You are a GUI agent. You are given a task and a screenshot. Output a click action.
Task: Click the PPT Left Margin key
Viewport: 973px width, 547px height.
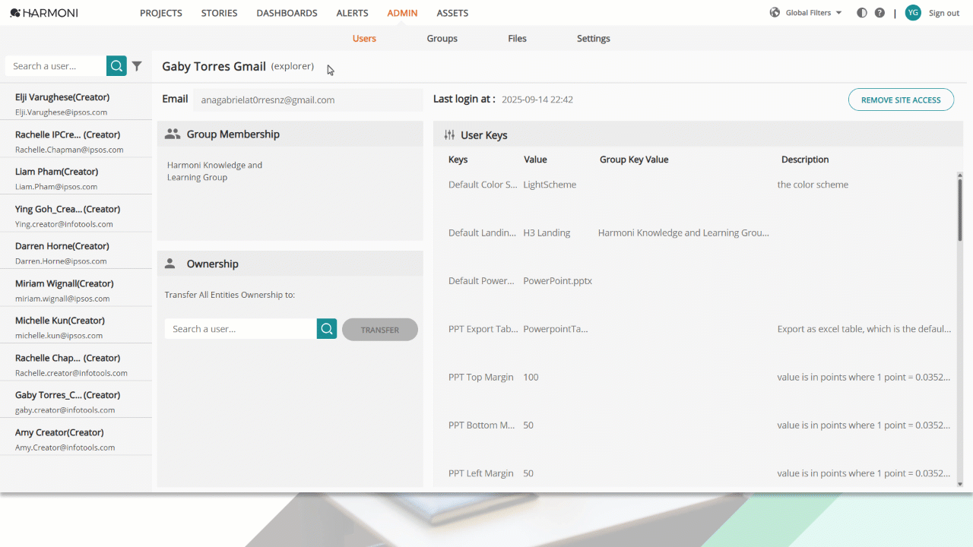tap(481, 473)
